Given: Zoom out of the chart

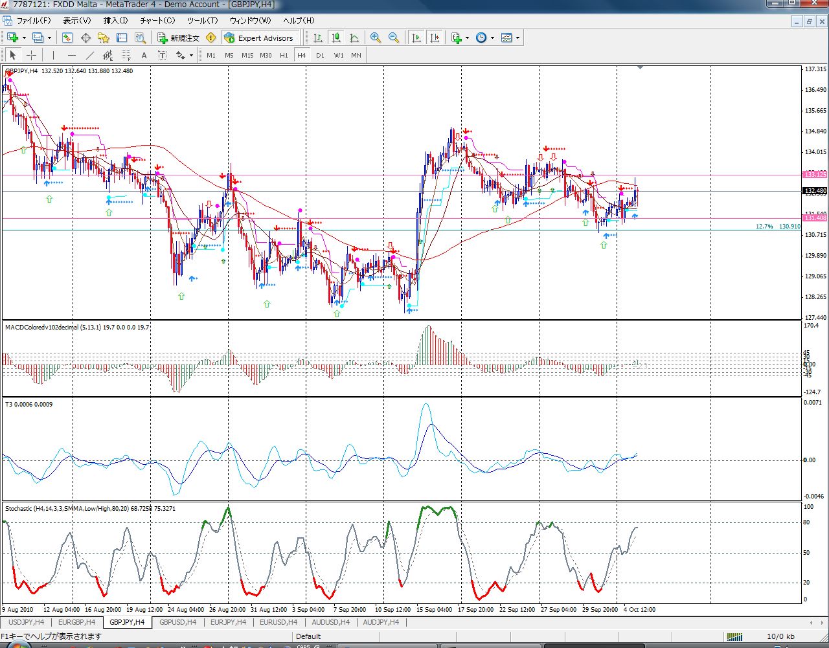Looking at the screenshot, I should (x=394, y=38).
